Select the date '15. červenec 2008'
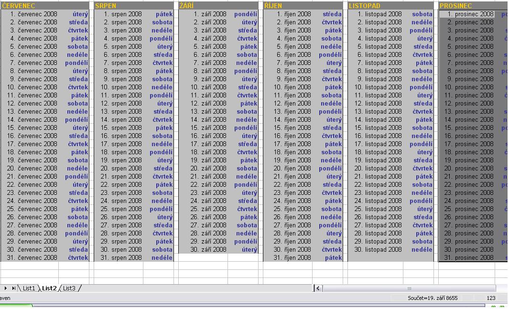509x309 pixels. tap(30, 128)
